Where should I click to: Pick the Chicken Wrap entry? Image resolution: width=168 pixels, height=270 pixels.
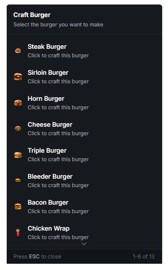point(84,233)
